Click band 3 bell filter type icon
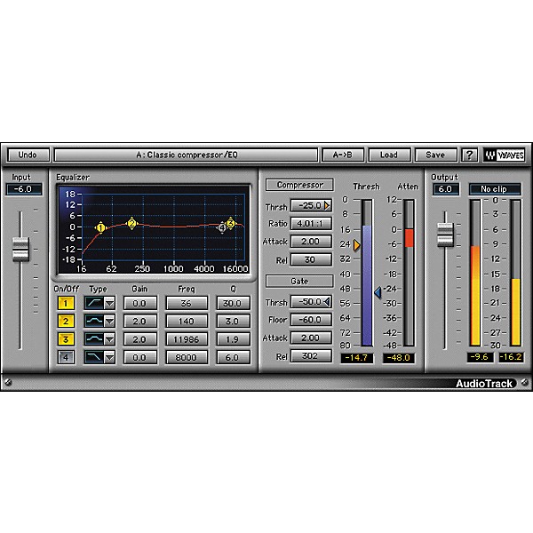 94,339
